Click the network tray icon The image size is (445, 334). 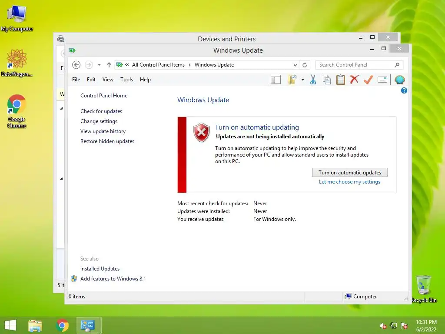click(394, 326)
